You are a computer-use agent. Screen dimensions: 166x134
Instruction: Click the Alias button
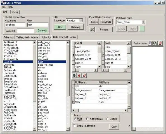[60, 27]
